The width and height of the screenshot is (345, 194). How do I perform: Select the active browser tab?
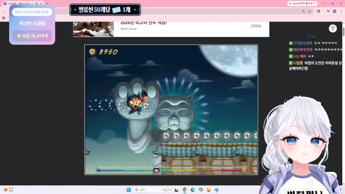tap(23, 4)
